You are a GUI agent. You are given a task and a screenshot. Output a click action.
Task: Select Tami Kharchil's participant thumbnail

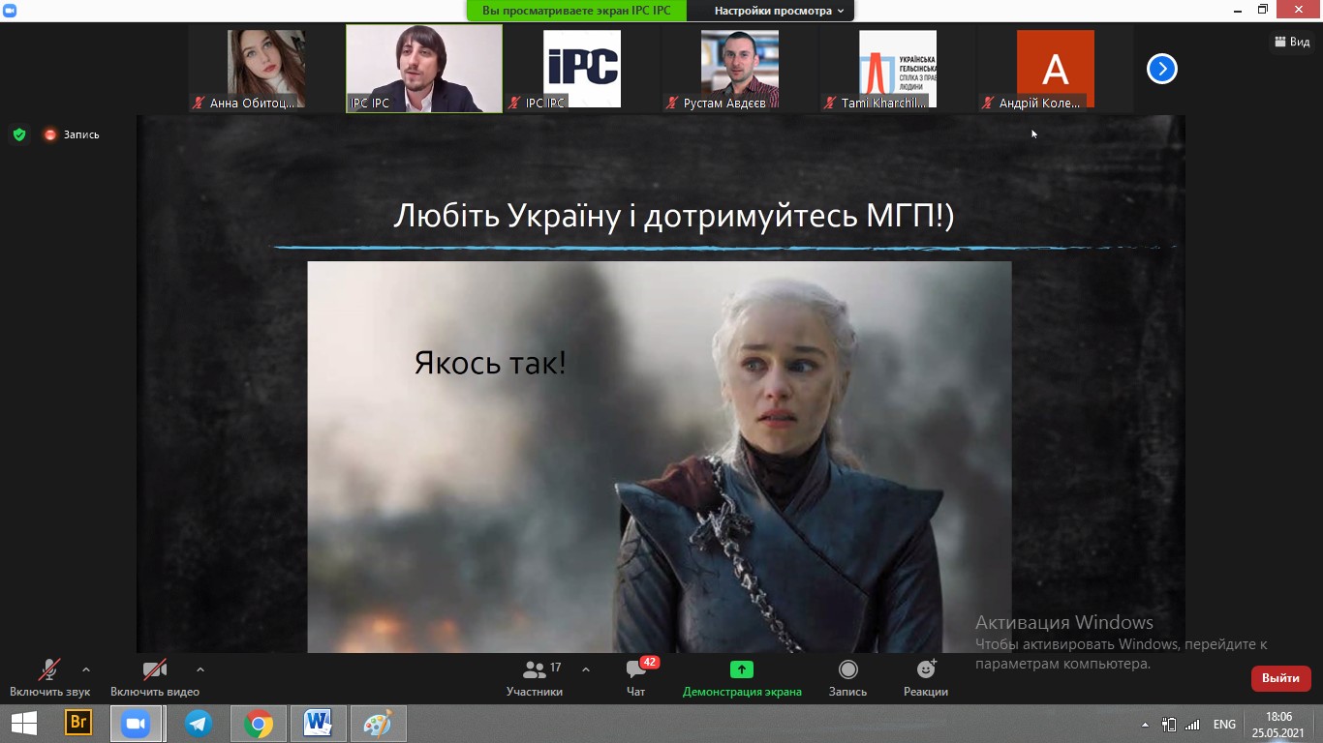click(x=898, y=69)
